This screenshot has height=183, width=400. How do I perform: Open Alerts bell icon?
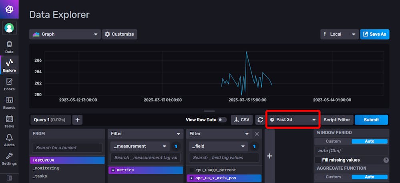[9, 140]
